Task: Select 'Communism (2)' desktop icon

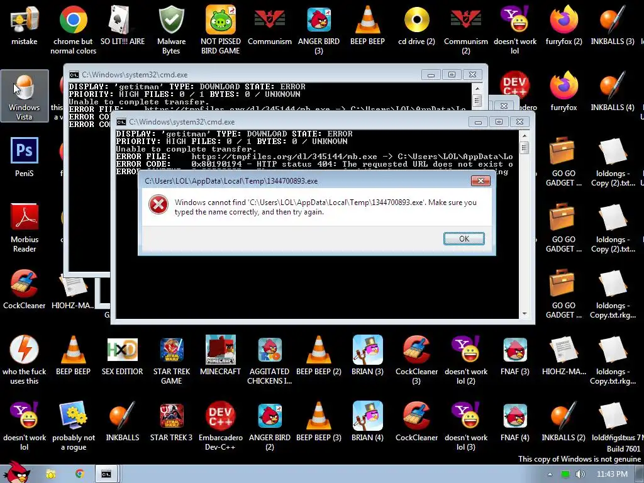Action: [x=466, y=30]
